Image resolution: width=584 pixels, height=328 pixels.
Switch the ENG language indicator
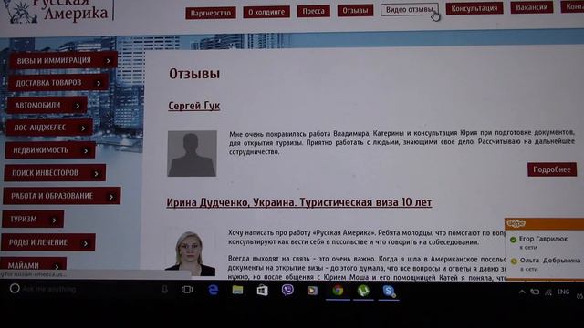click(x=563, y=292)
